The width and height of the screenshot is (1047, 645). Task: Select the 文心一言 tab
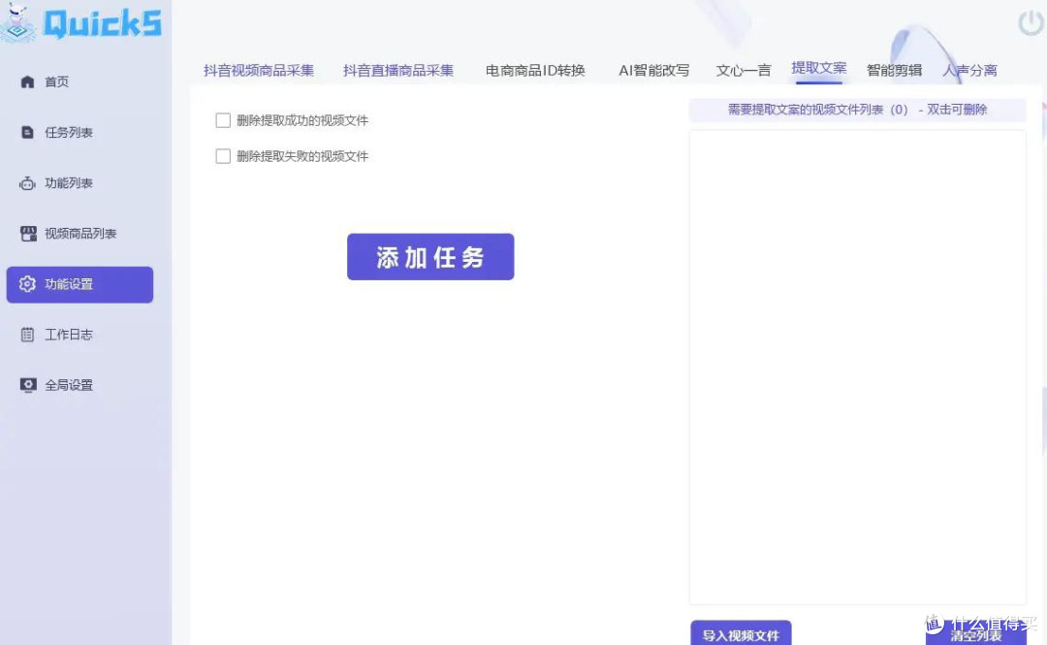pyautogui.click(x=744, y=70)
